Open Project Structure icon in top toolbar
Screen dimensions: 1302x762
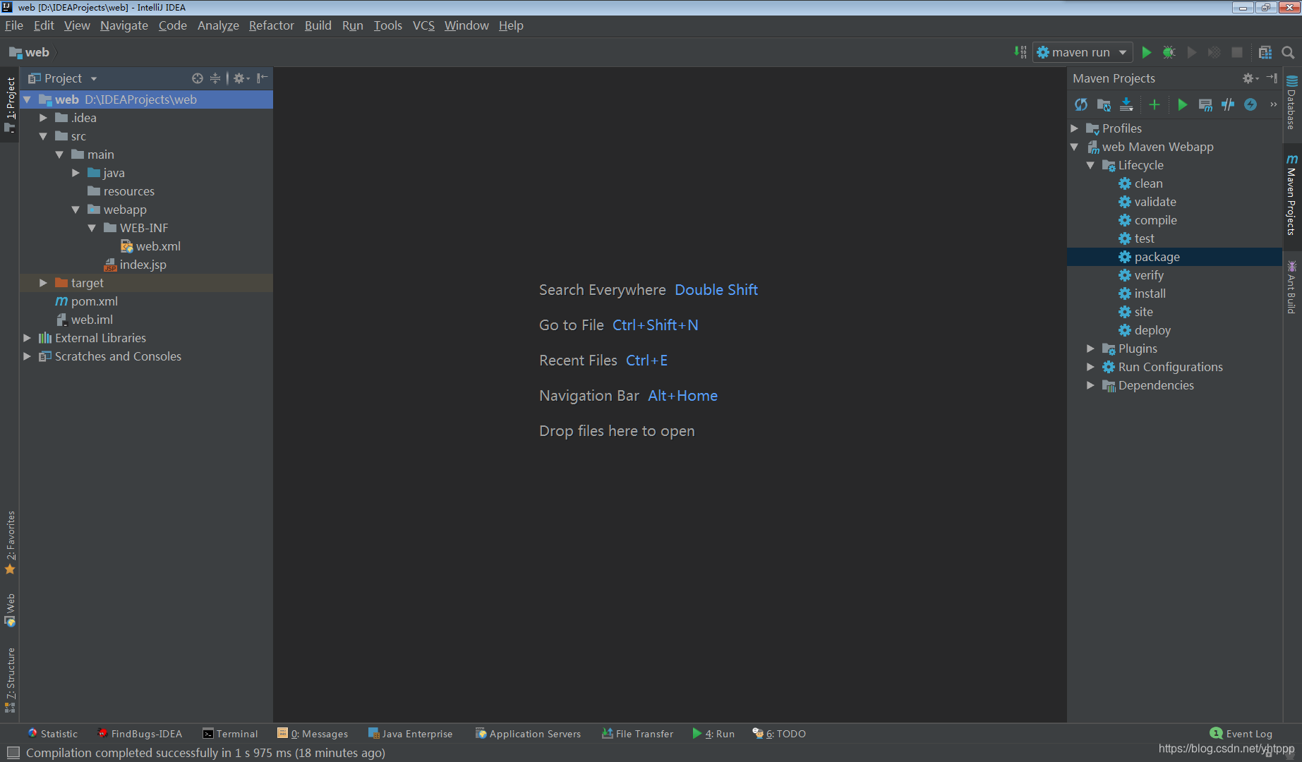pos(1265,52)
